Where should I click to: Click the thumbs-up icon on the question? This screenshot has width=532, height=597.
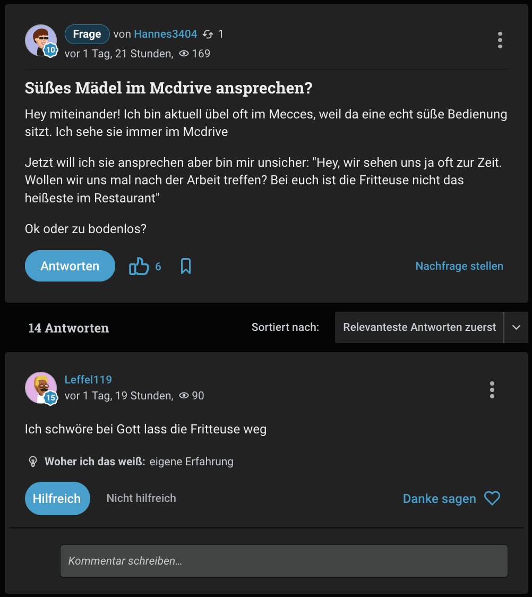[x=139, y=266]
